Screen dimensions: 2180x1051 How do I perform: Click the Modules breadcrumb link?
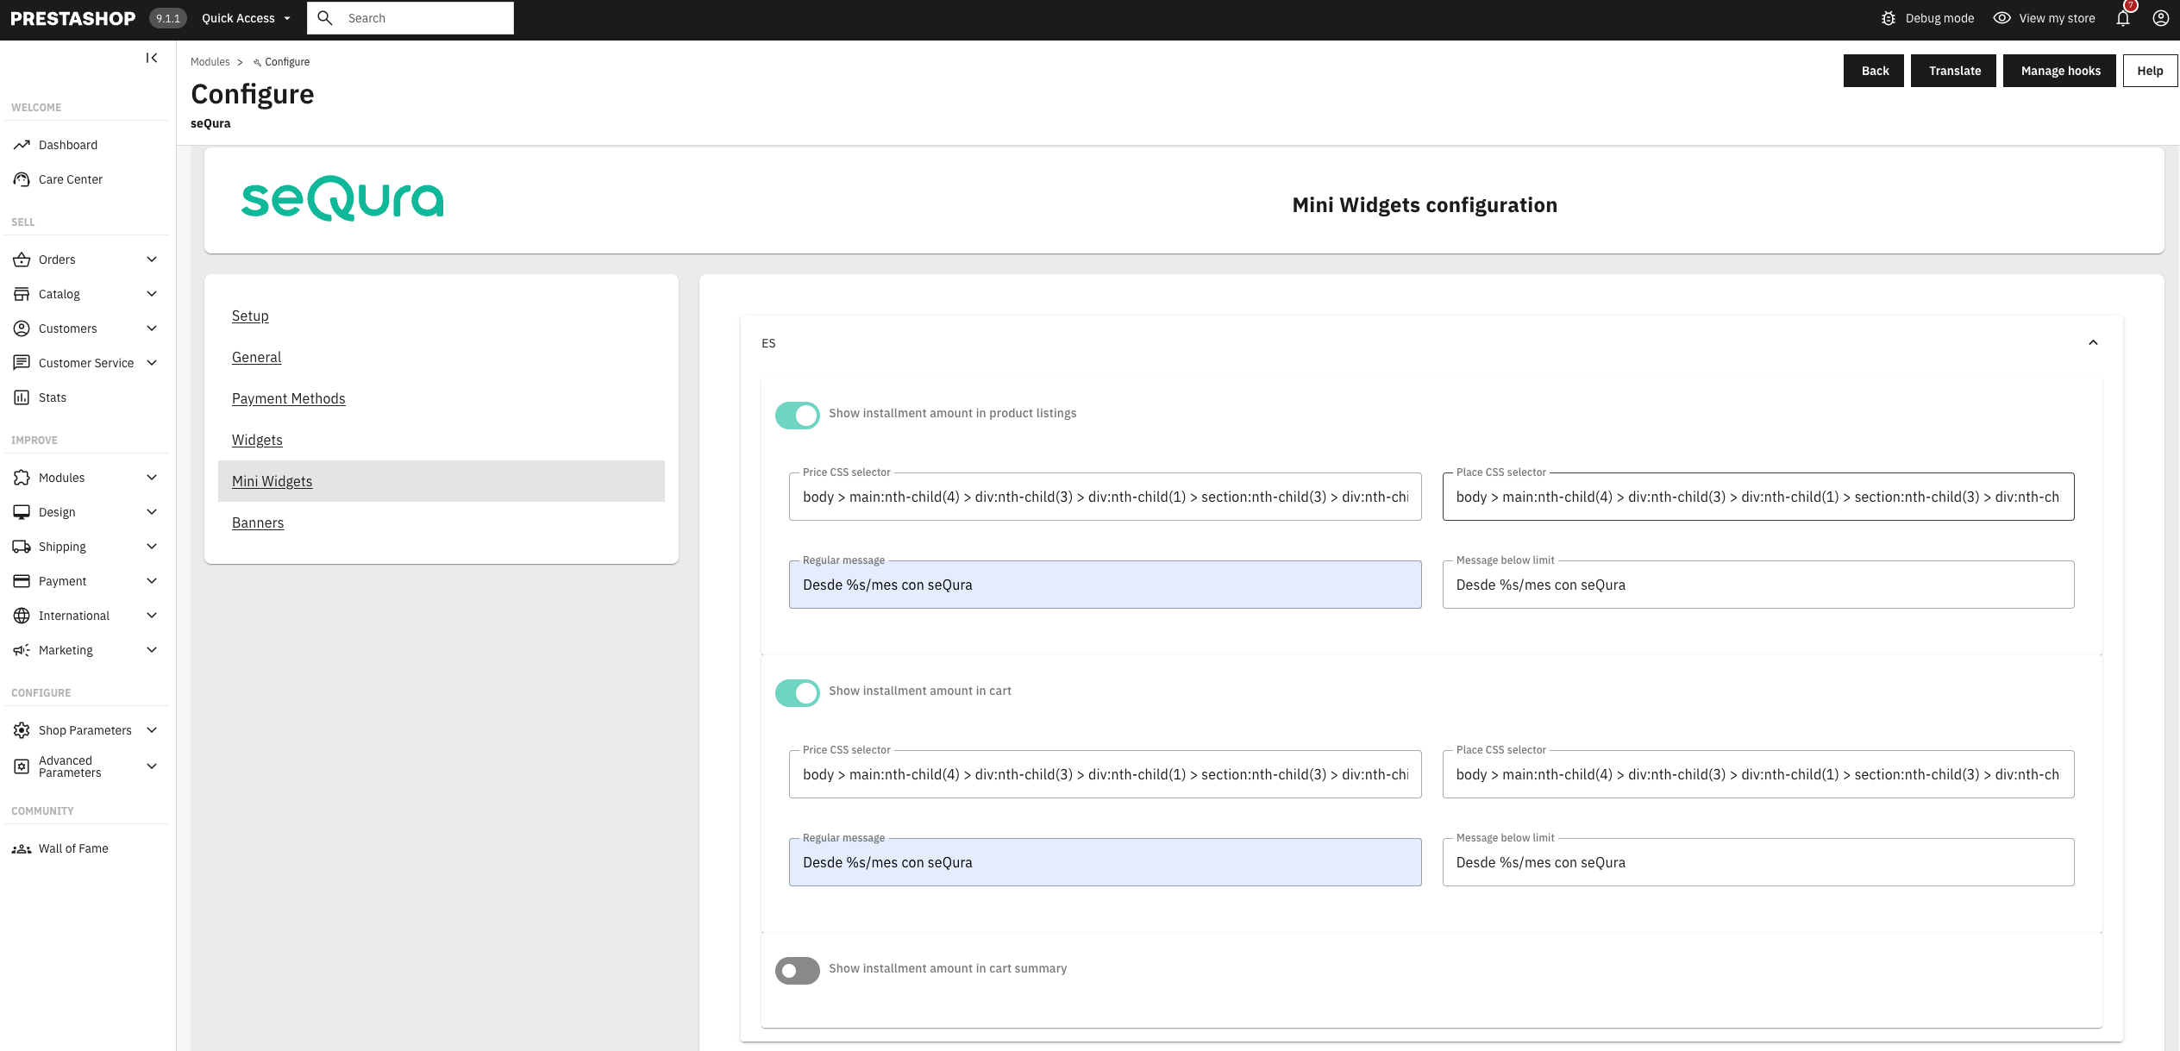210,62
